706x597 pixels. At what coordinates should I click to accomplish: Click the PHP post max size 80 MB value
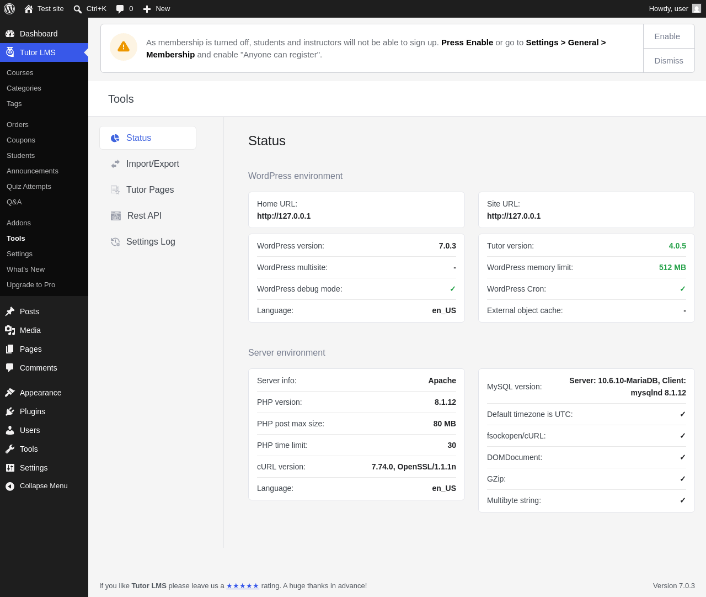tap(445, 424)
